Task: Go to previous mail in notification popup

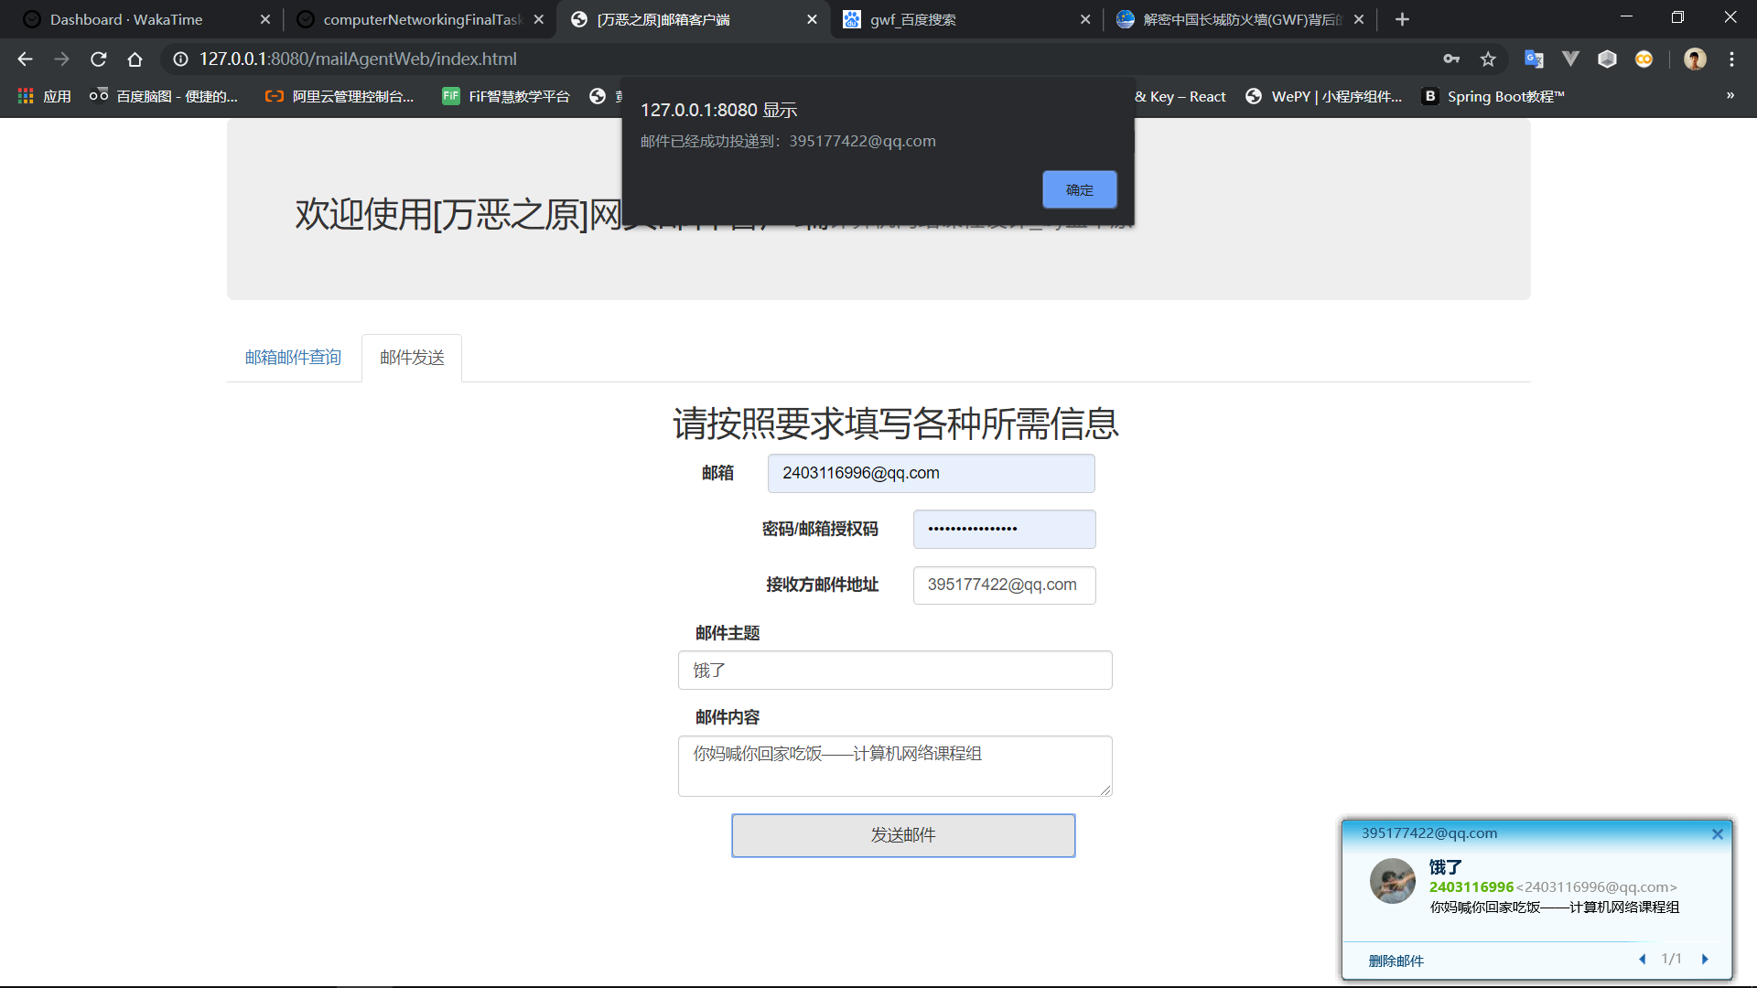Action: coord(1642,959)
